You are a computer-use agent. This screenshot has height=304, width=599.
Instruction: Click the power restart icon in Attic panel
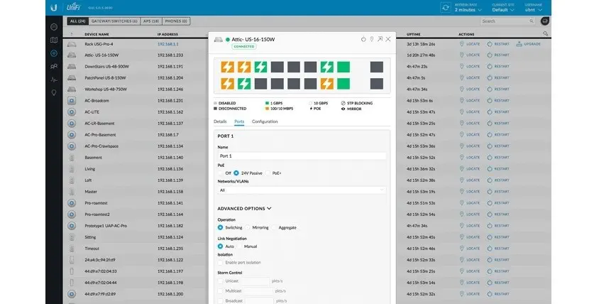(363, 39)
